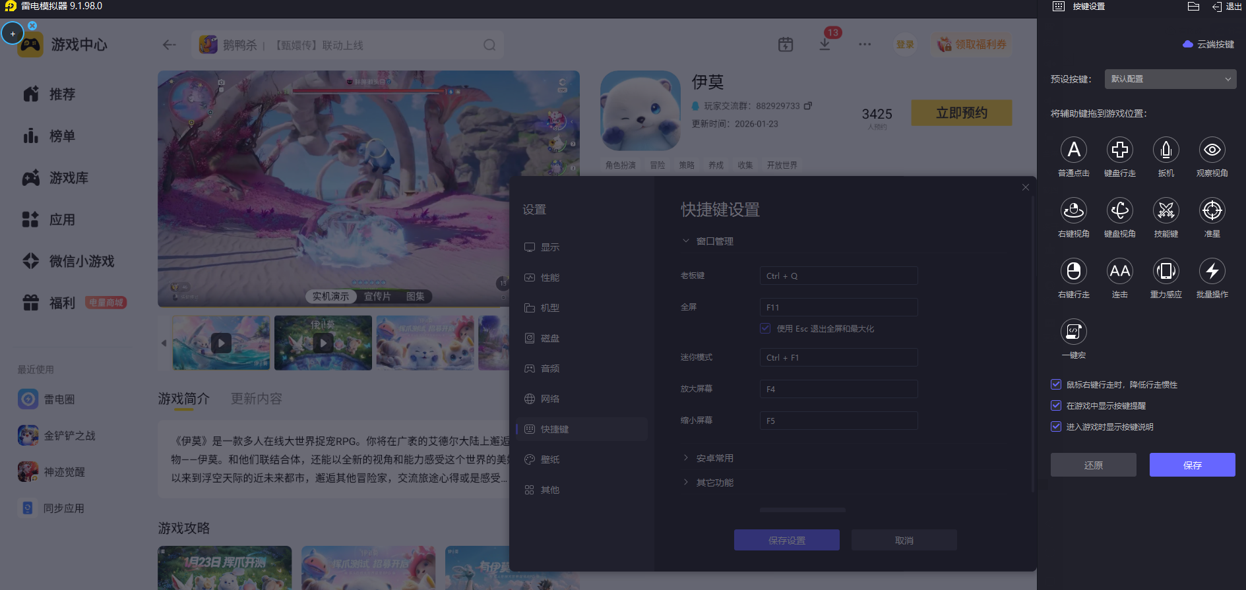Open the calendar check-in icon
1246x590 pixels.
click(786, 44)
